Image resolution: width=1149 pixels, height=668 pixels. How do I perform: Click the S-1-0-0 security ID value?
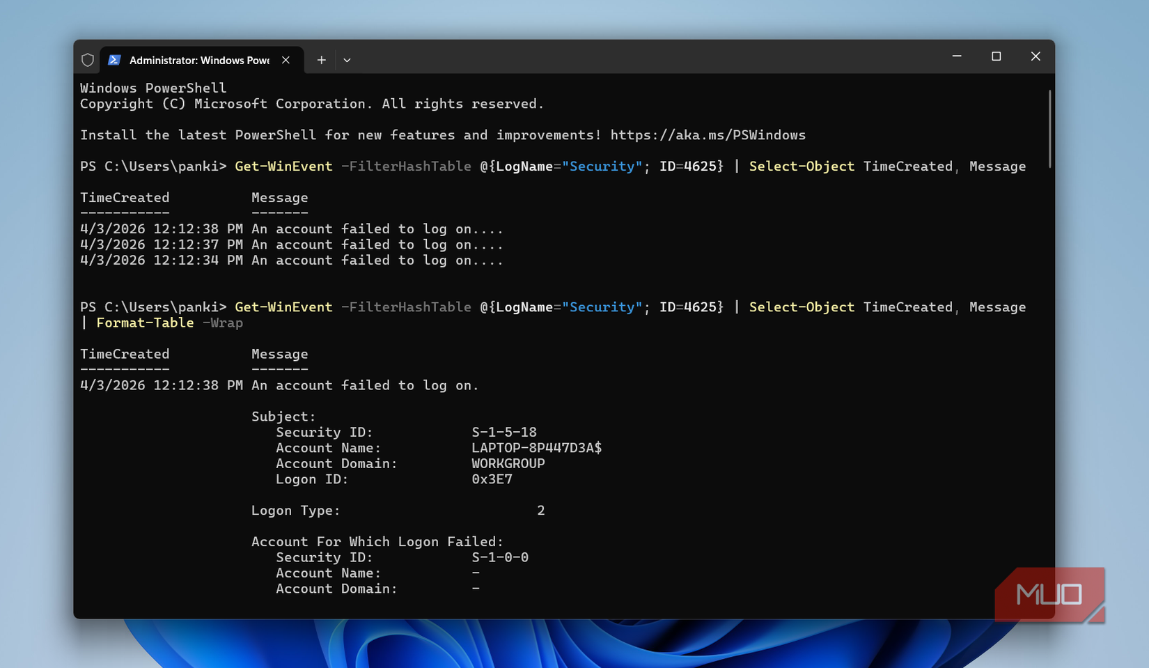tap(500, 557)
